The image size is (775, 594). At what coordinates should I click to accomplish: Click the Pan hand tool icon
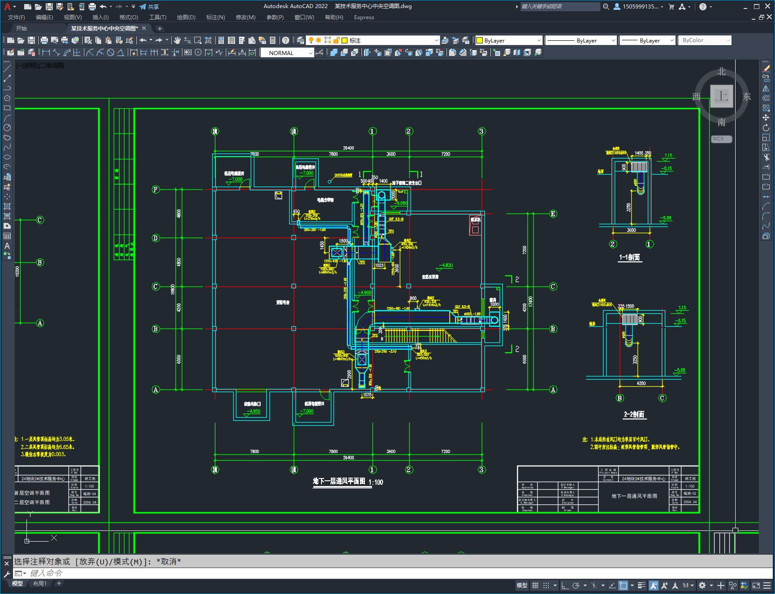pyautogui.click(x=177, y=40)
